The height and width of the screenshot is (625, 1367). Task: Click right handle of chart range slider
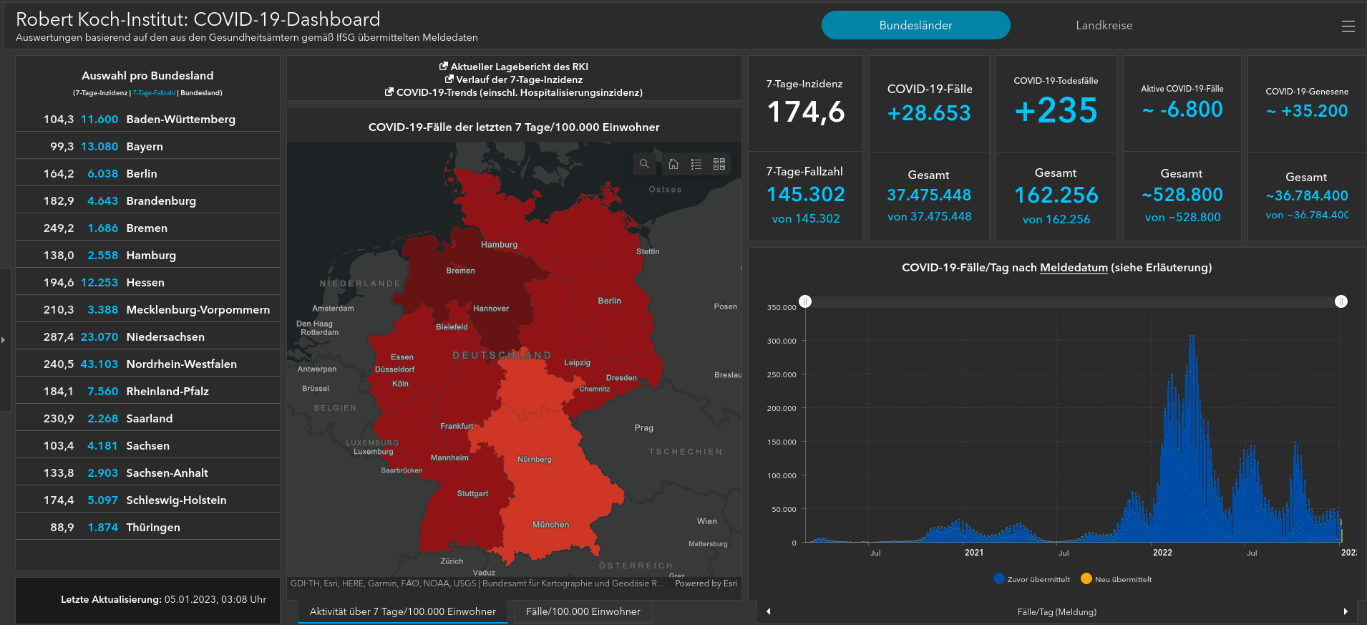(x=1341, y=301)
